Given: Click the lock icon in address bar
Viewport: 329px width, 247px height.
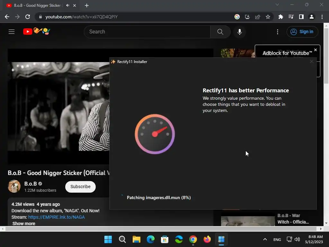Looking at the screenshot, I should point(40,17).
